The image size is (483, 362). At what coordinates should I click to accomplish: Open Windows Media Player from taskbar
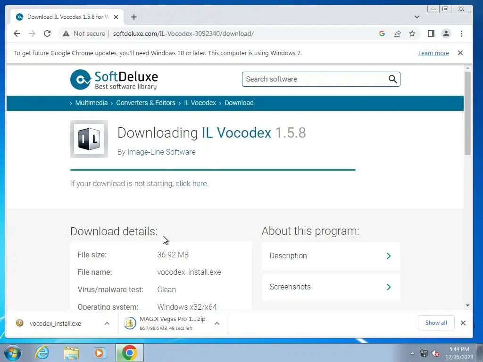pos(100,353)
